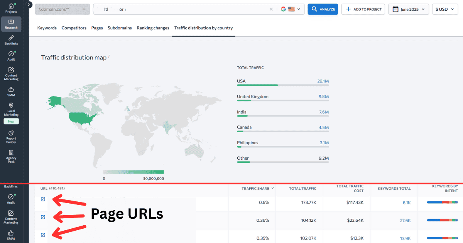This screenshot has height=243, width=463.
Task: Click Add to Project button
Action: coord(363,9)
